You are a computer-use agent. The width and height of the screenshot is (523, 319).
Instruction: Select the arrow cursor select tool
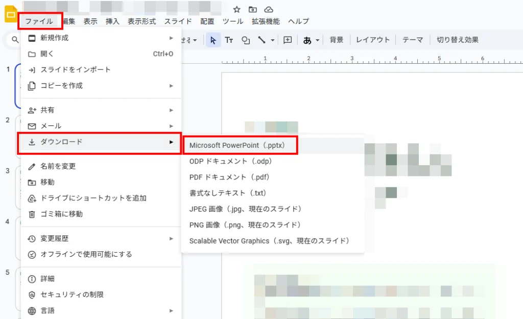click(213, 40)
